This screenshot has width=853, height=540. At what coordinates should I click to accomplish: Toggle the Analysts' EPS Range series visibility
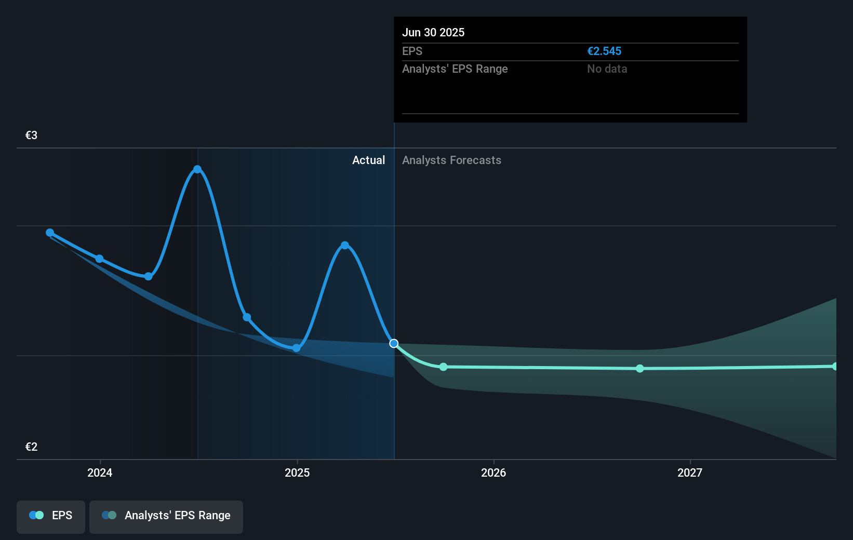tap(166, 515)
